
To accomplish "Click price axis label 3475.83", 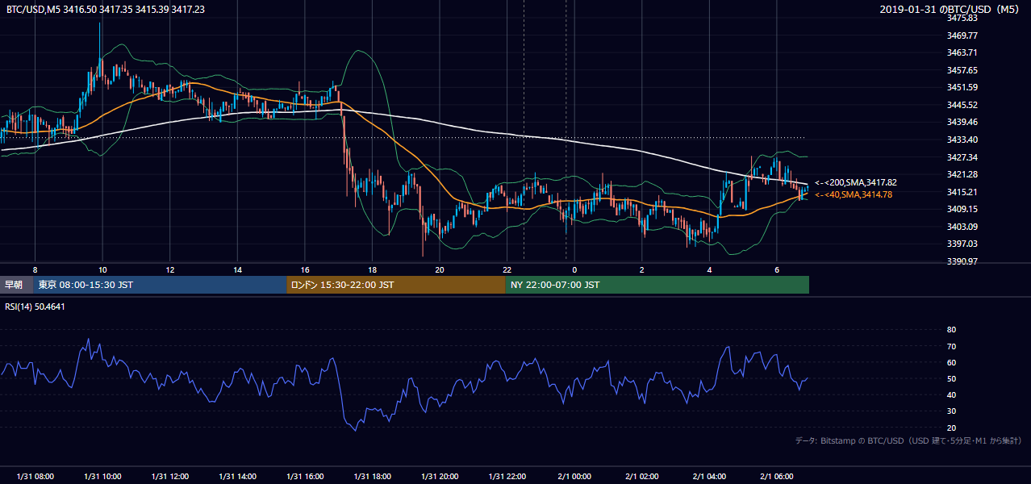I will tap(963, 18).
